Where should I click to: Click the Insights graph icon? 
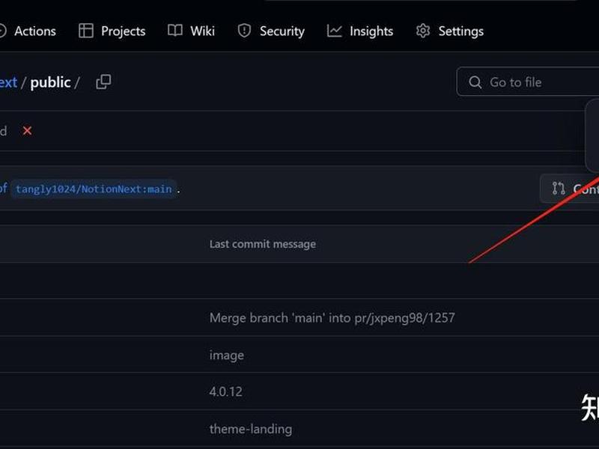(x=334, y=31)
